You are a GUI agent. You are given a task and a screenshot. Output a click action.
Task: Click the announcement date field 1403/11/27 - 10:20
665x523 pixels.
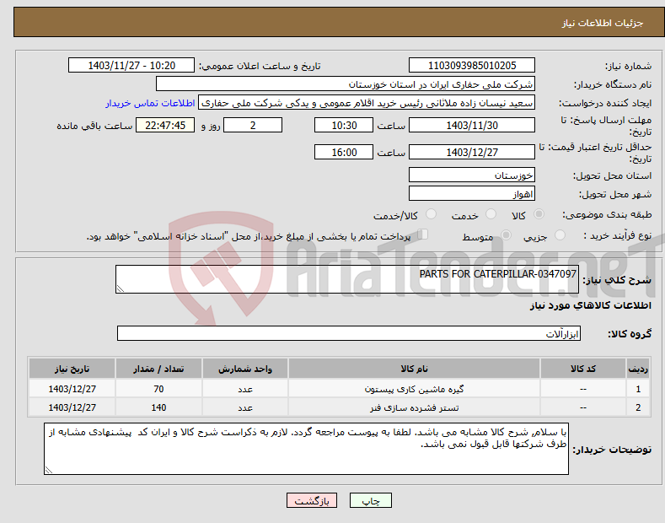tap(131, 66)
